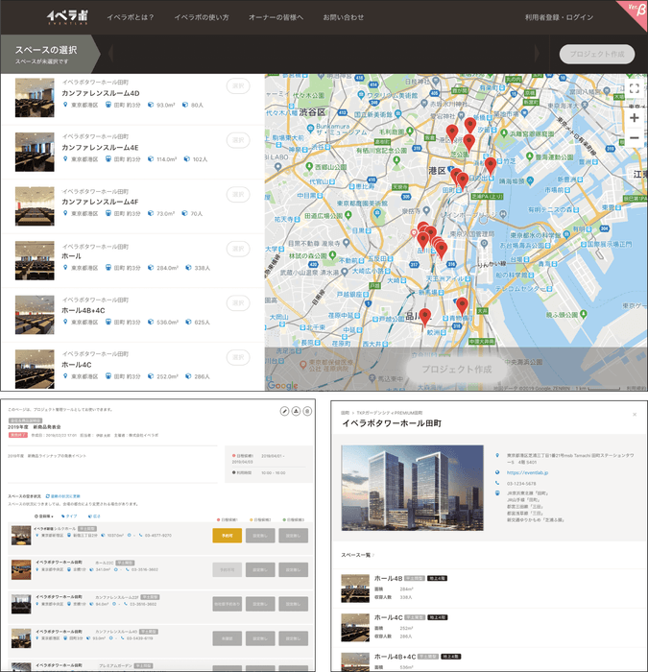Viewport: 648px width, 672px height.
Task: Click the trash delete icon in project panel
Action: [308, 411]
